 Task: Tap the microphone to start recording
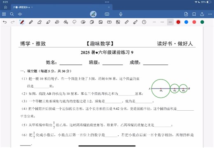(x=121, y=14)
